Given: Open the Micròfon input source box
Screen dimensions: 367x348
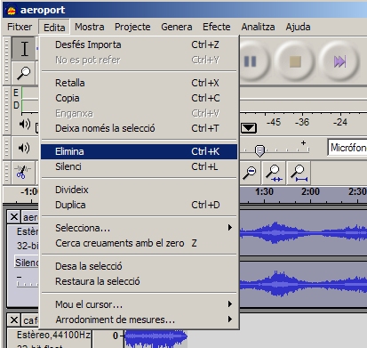Looking at the screenshot, I should pos(347,148).
